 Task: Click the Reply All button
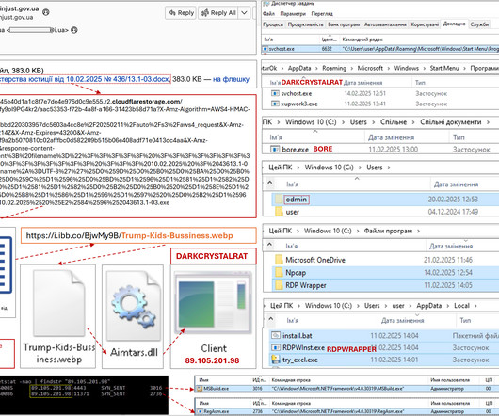218,13
